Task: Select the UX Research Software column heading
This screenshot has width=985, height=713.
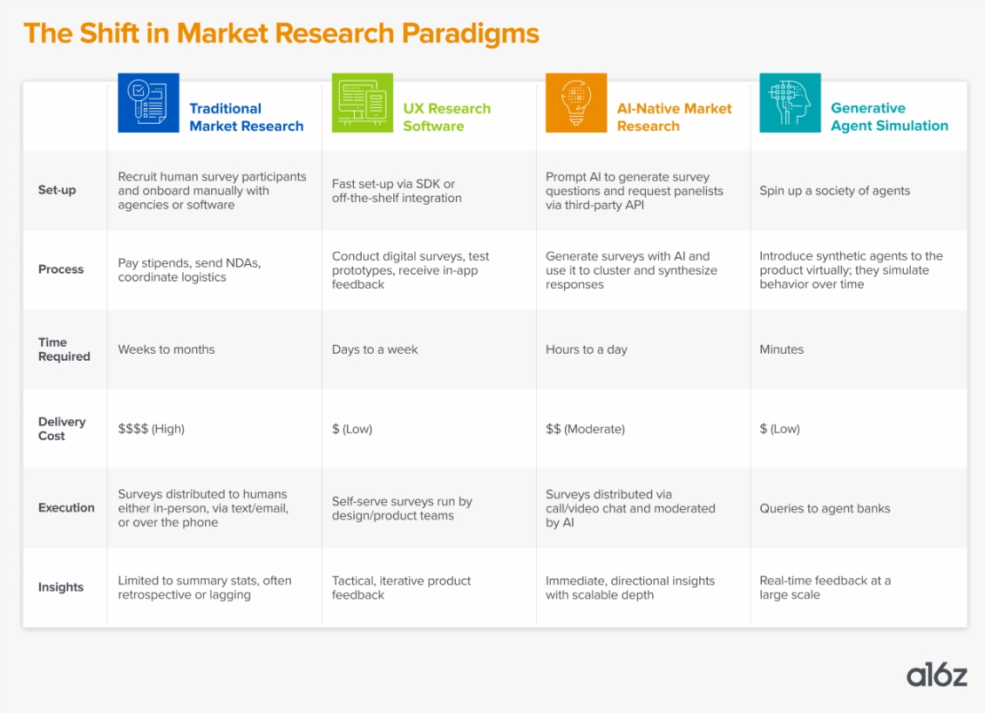Action: [x=446, y=117]
